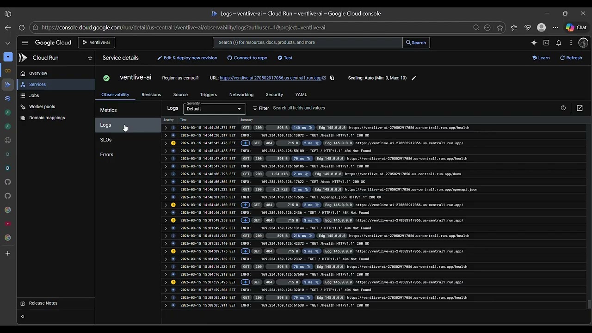Reload the page with browser refresh icon
Image resolution: width=592 pixels, height=333 pixels.
point(21,27)
